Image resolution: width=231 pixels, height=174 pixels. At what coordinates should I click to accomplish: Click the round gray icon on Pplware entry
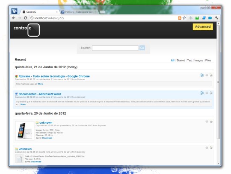coord(207,75)
